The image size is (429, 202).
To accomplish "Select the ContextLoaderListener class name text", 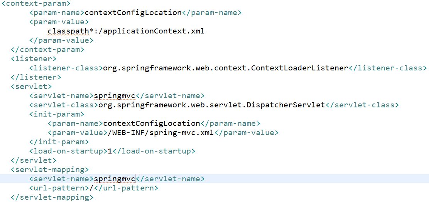I will 225,68.
